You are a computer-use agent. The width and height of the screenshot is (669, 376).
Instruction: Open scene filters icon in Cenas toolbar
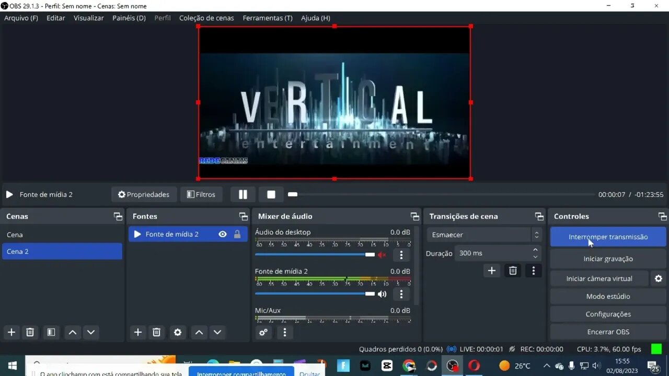coord(51,332)
